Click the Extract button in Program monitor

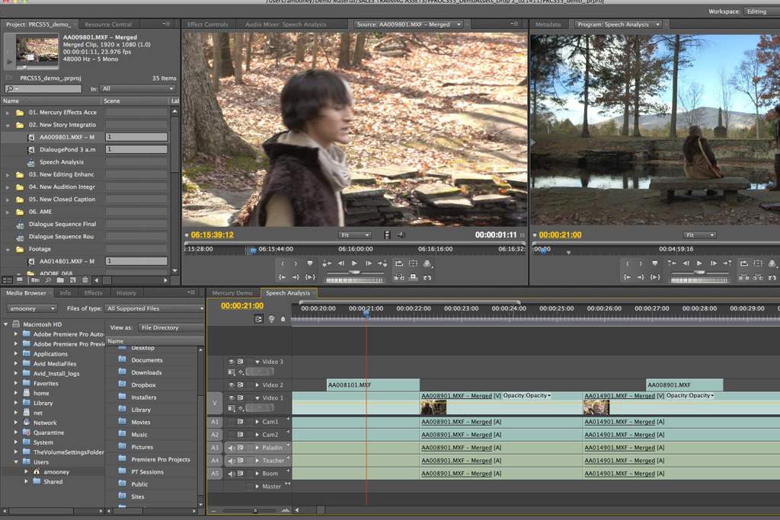tap(758, 277)
